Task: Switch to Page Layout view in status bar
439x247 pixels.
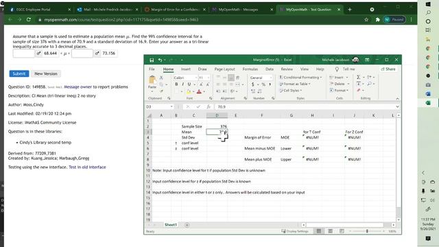Action: click(330, 231)
